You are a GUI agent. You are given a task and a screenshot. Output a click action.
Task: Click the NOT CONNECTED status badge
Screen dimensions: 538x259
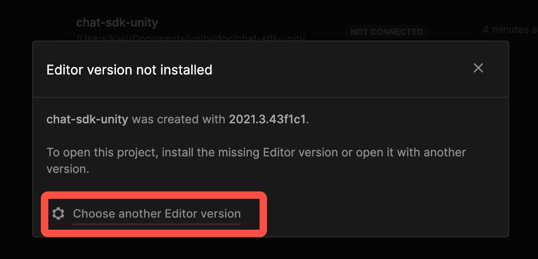click(387, 32)
